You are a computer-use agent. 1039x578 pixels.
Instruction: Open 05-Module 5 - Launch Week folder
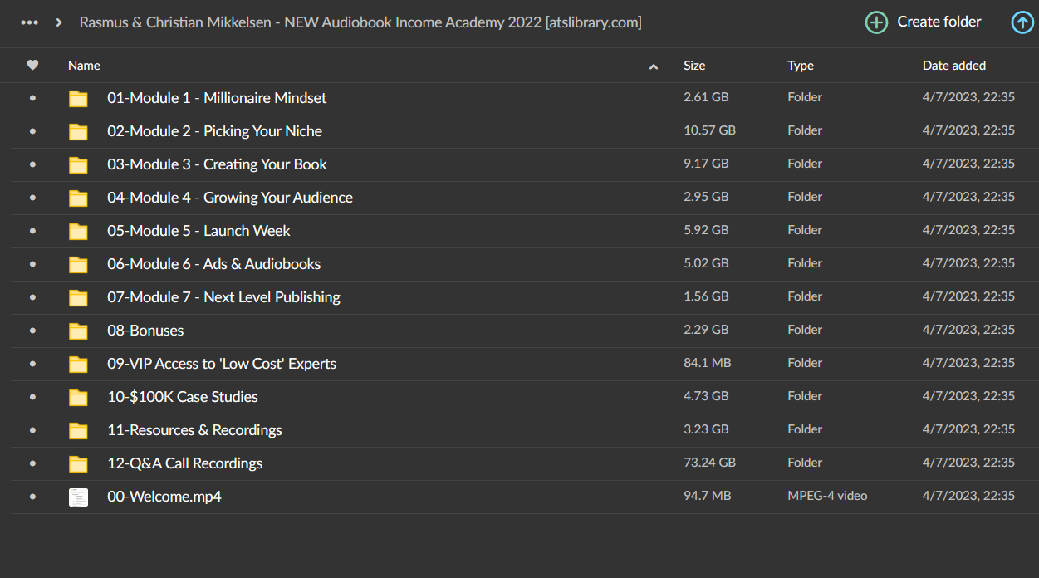point(198,231)
